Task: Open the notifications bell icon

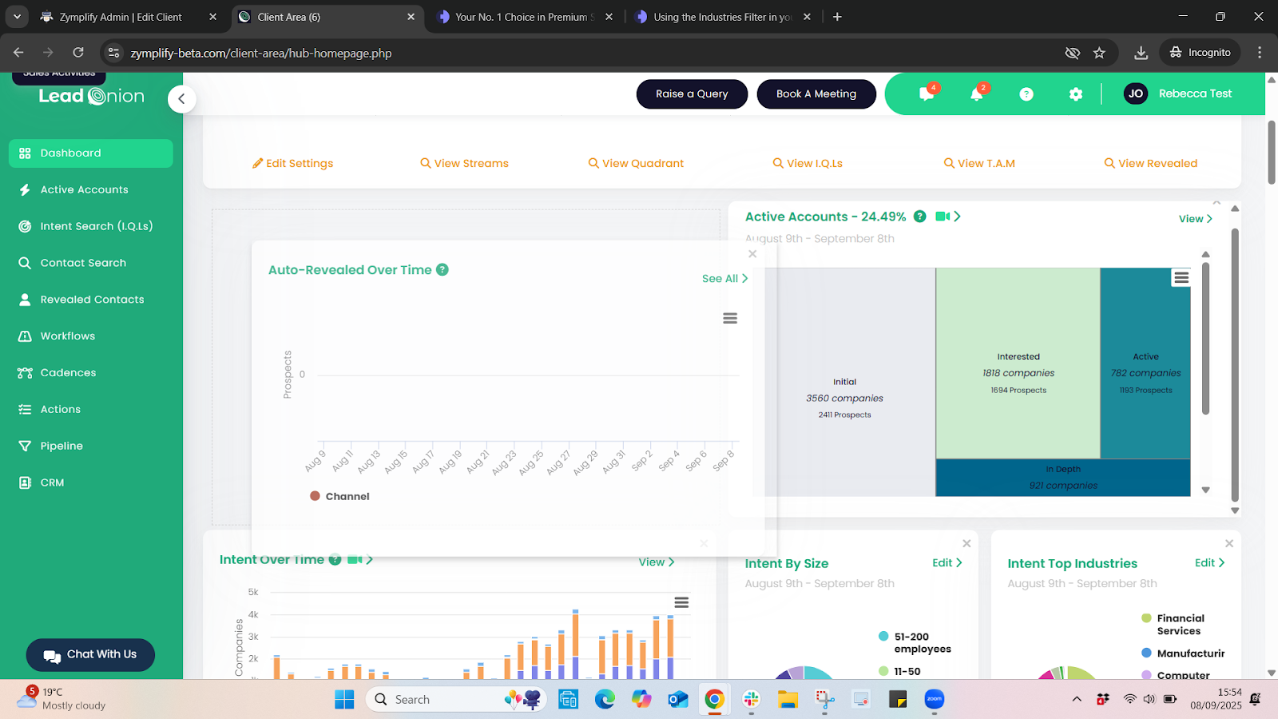Action: 976,93
